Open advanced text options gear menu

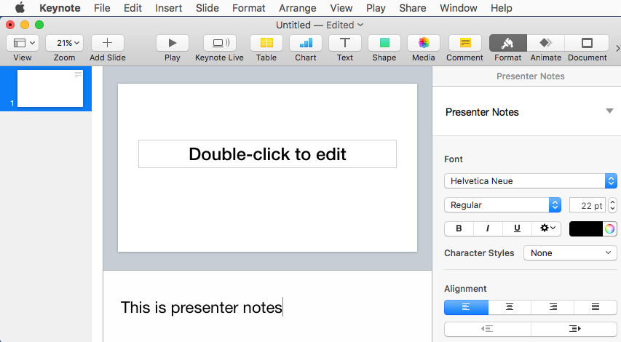(x=547, y=228)
